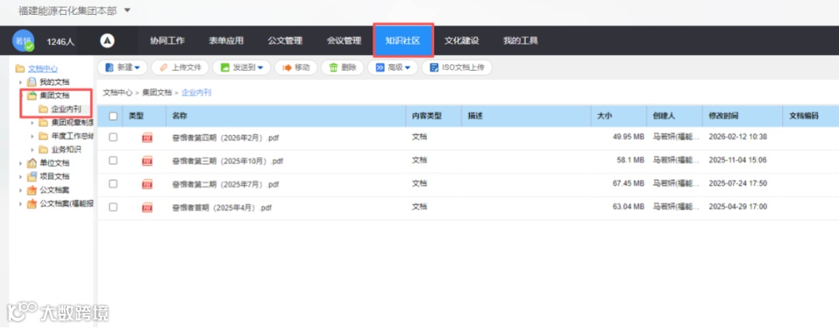Viewport: 839px width, 328px height.
Task: Click 集团文档 in the breadcrumb path
Action: tap(157, 92)
